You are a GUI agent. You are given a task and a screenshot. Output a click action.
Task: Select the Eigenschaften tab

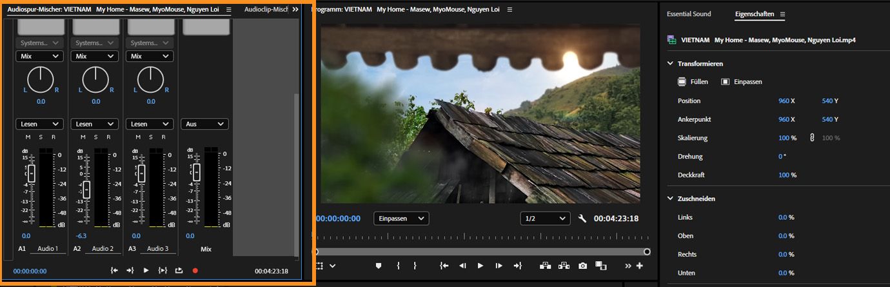[755, 14]
